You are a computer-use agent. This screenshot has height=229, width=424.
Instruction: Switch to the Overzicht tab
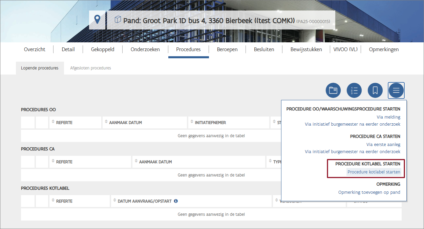click(x=35, y=49)
